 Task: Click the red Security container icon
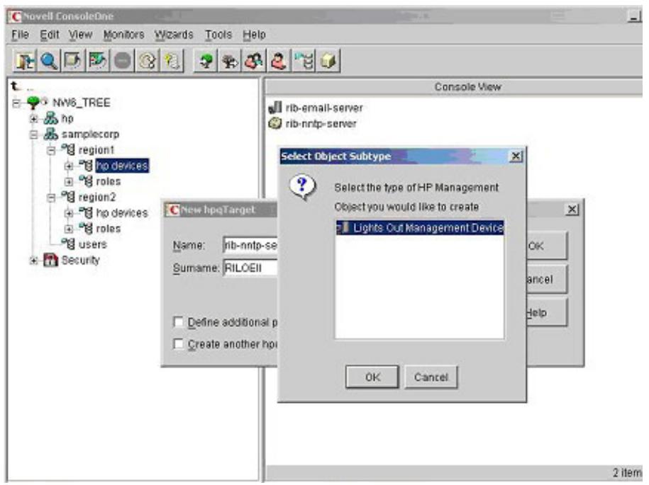51,260
